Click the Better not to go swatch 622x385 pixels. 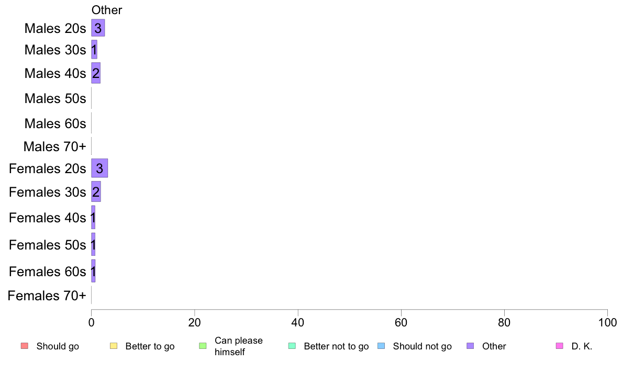292,346
